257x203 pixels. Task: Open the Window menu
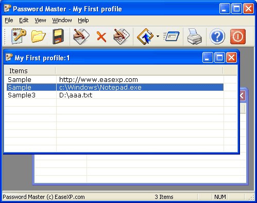[x=62, y=20]
